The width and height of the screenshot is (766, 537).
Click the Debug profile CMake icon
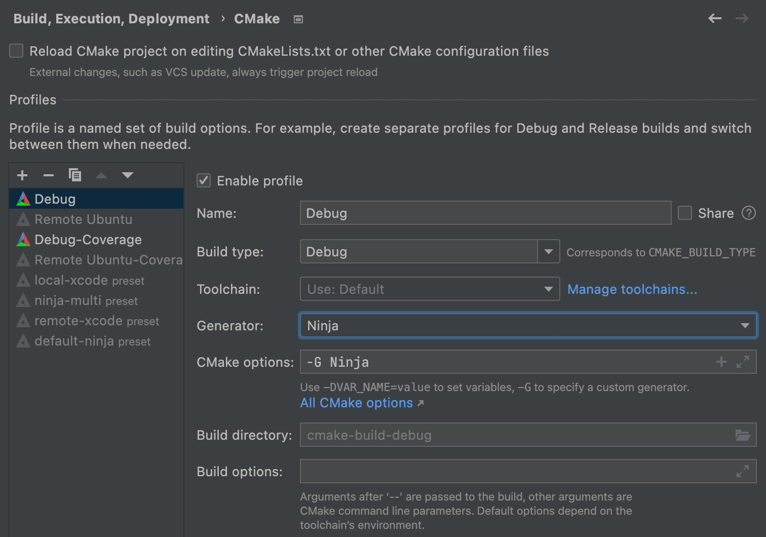[x=23, y=199]
